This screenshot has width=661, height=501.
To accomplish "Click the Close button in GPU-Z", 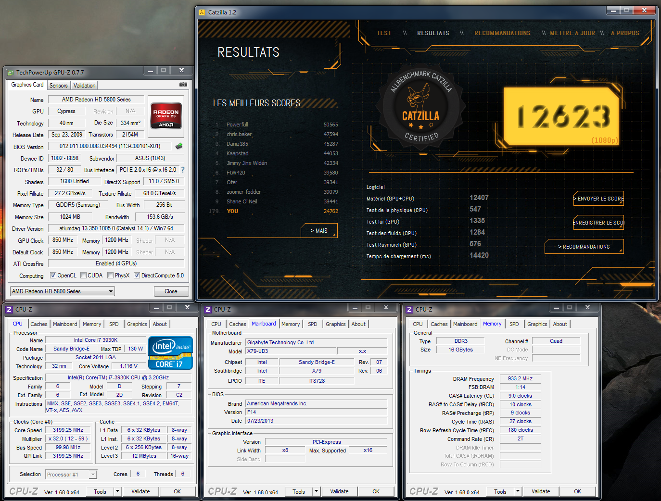I will (x=171, y=291).
